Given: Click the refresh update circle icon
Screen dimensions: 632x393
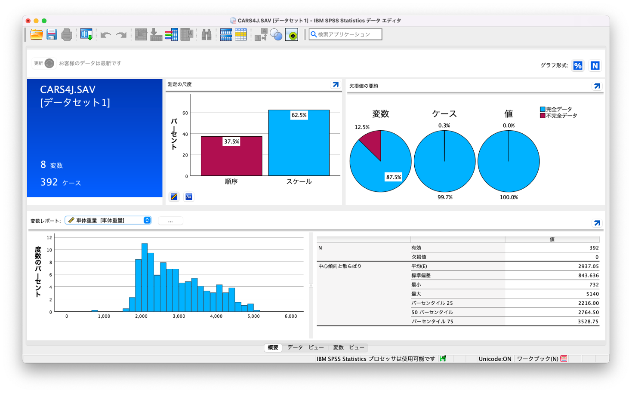Looking at the screenshot, I should point(49,63).
